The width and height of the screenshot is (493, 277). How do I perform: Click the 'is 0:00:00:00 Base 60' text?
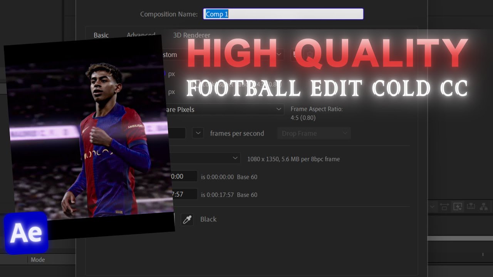point(229,177)
